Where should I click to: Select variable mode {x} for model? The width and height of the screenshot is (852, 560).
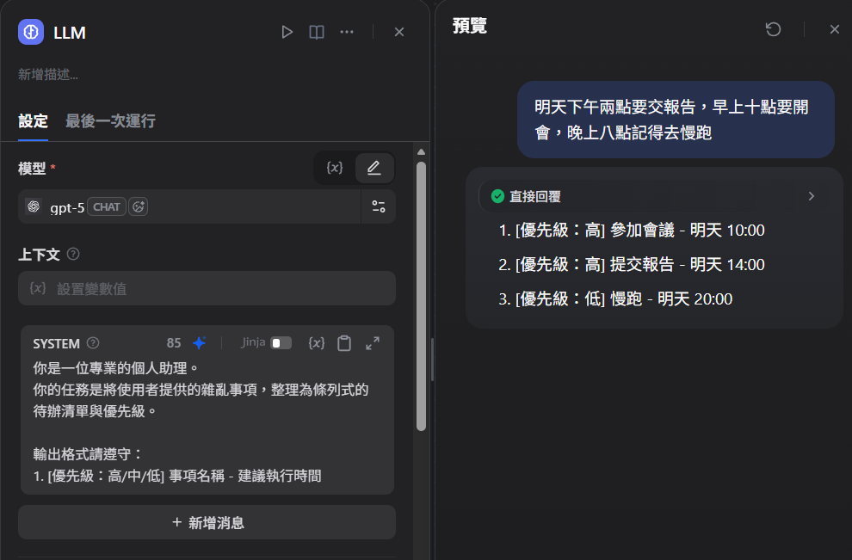point(335,168)
